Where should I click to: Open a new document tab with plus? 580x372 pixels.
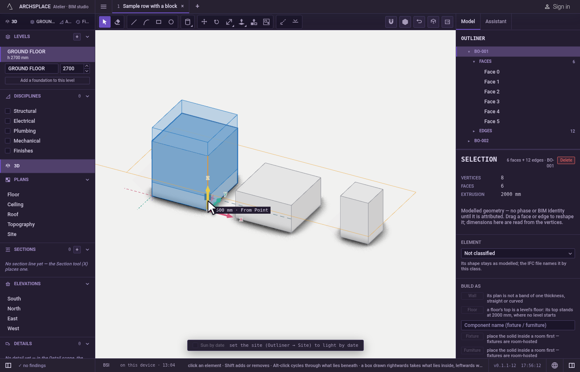198,6
